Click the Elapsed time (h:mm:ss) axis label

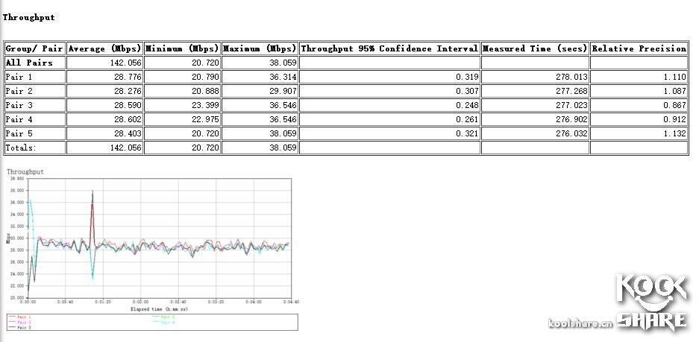point(160,308)
